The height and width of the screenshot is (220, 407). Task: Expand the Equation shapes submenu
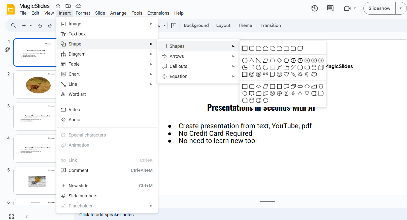[198, 76]
